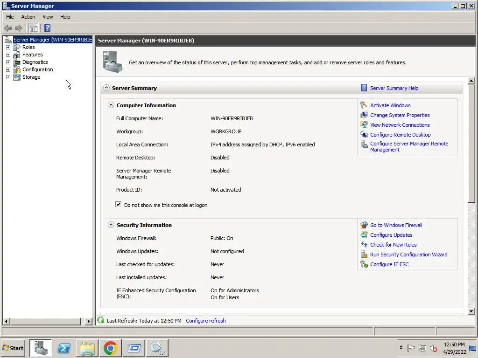This screenshot has width=478, height=358.
Task: Launch PowerShell from the taskbar
Action: tap(64, 348)
